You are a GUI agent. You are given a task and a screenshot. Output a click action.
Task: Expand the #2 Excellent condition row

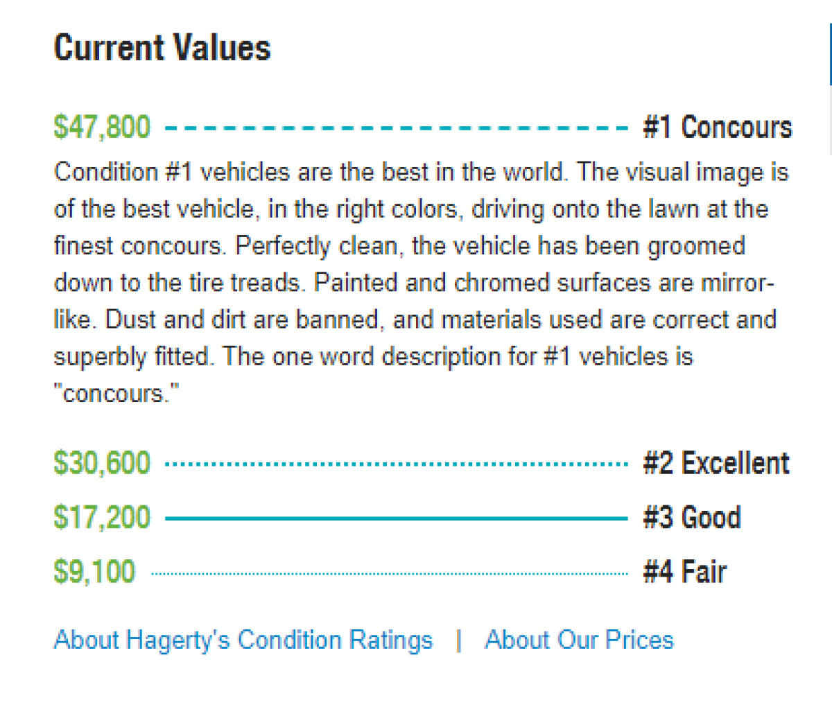coord(422,463)
